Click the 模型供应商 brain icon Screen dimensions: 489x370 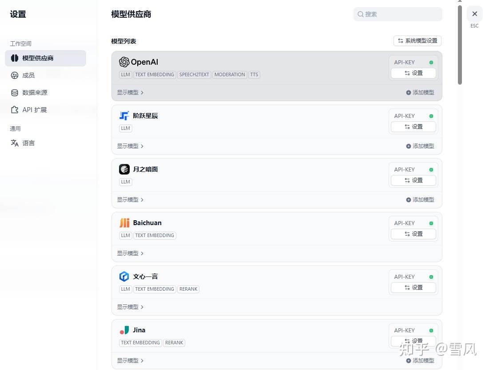click(x=15, y=58)
